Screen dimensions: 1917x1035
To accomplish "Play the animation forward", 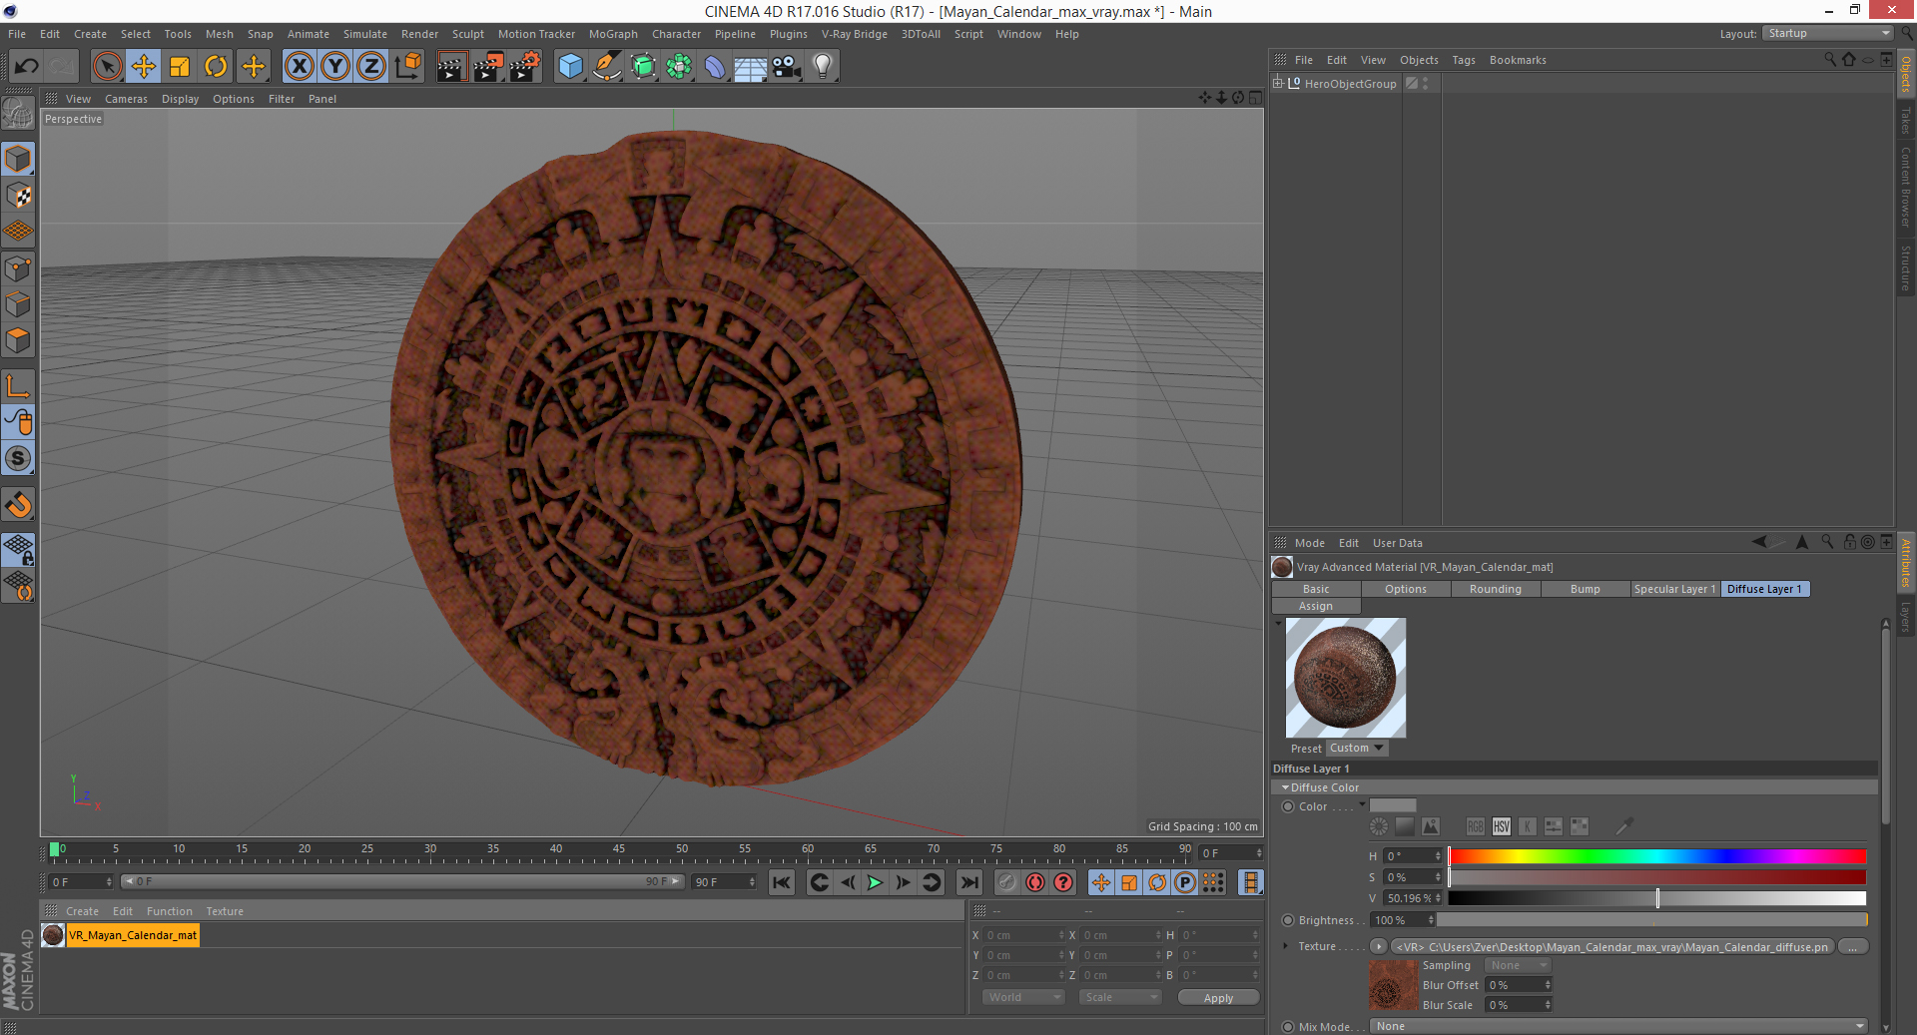I will coord(875,882).
